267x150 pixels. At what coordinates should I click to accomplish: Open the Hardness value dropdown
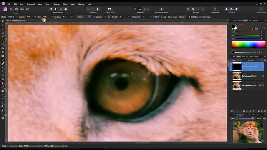click(x=72, y=17)
